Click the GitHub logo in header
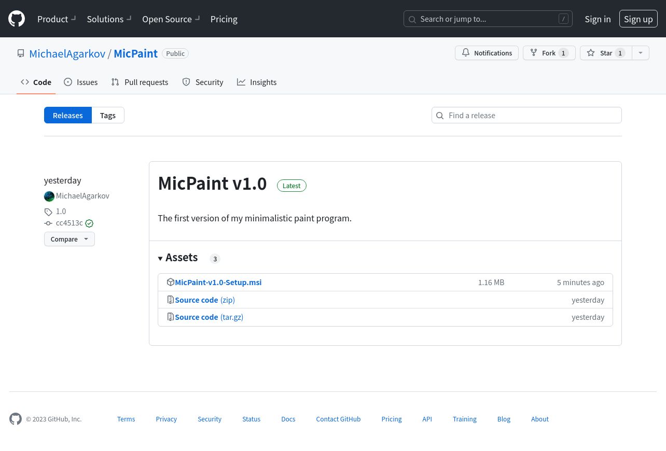 click(17, 19)
